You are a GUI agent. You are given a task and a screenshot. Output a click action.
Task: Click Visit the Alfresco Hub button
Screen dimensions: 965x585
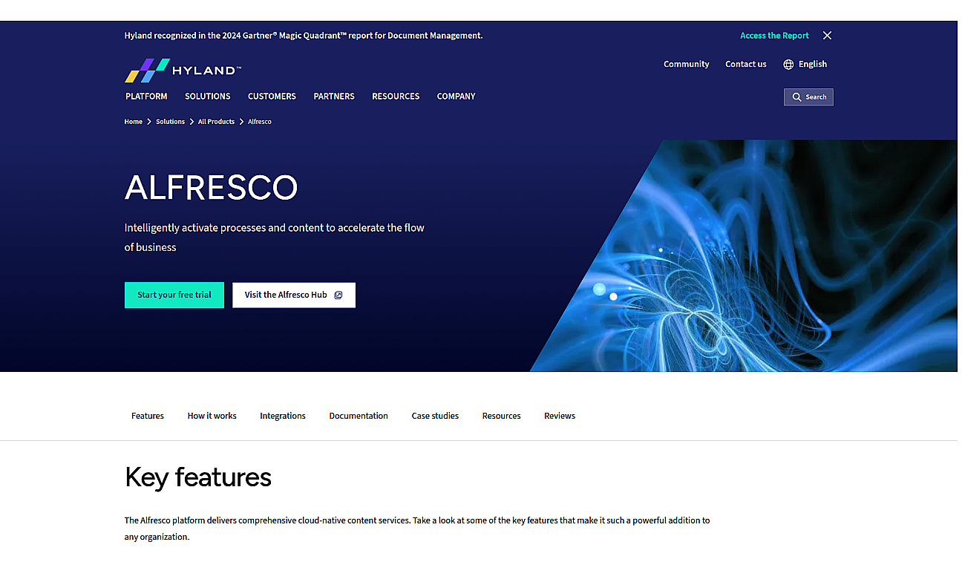click(x=294, y=295)
